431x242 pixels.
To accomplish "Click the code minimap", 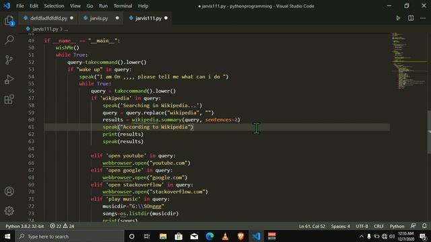I will (409, 61).
